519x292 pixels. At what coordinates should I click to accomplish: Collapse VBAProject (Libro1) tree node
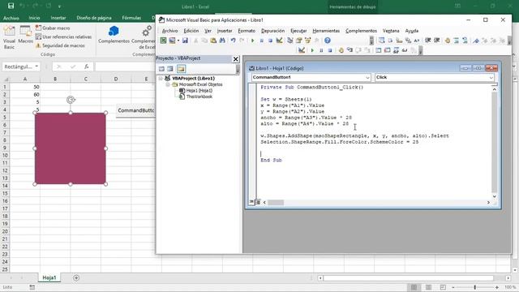[161, 79]
